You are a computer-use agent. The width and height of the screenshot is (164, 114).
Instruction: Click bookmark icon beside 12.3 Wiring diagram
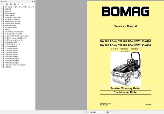click(3, 52)
